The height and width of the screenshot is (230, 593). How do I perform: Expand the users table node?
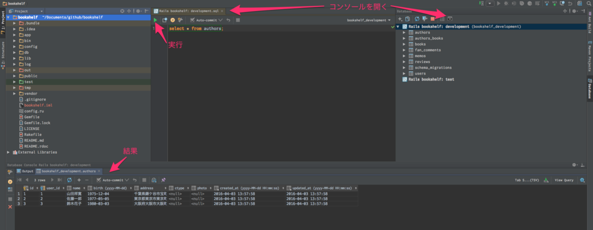point(404,73)
